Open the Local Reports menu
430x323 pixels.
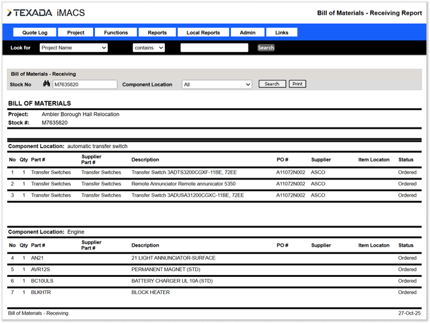click(x=203, y=33)
